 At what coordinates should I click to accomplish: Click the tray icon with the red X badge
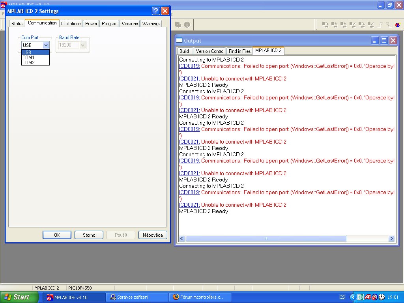(375, 297)
